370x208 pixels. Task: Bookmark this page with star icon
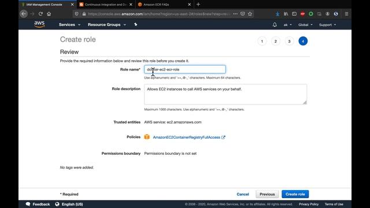coord(250,14)
